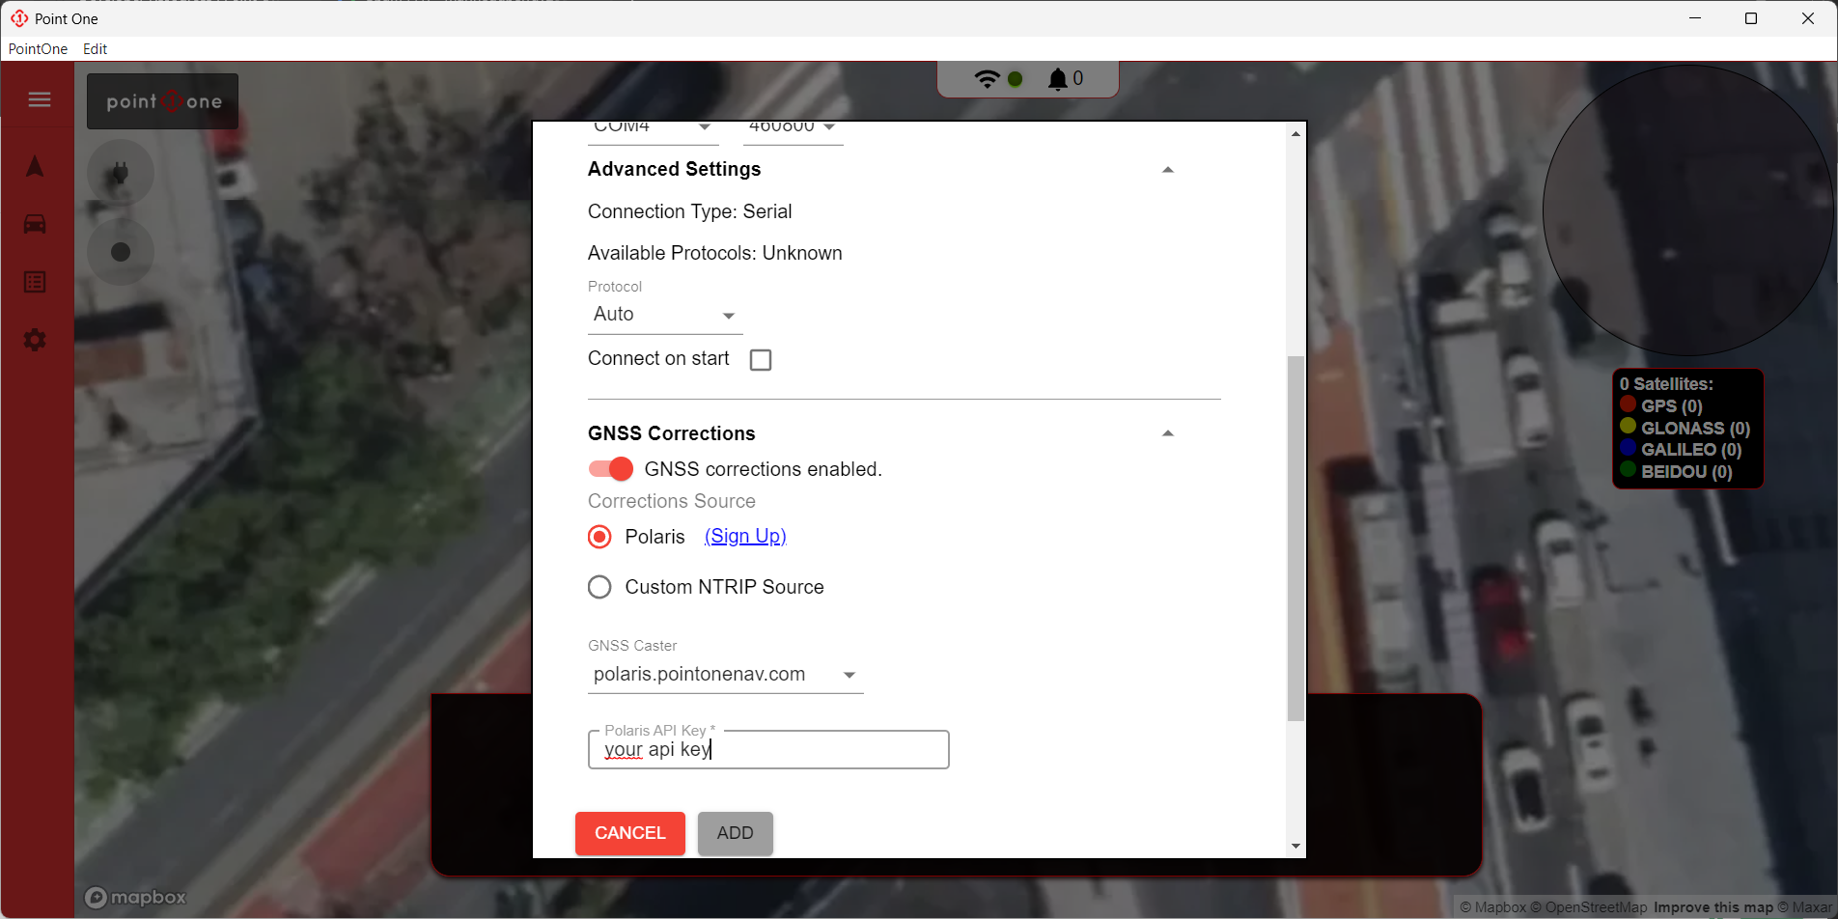The width and height of the screenshot is (1838, 919).
Task: Click the "GLONASS (0)" satellite count text
Action: (1695, 428)
